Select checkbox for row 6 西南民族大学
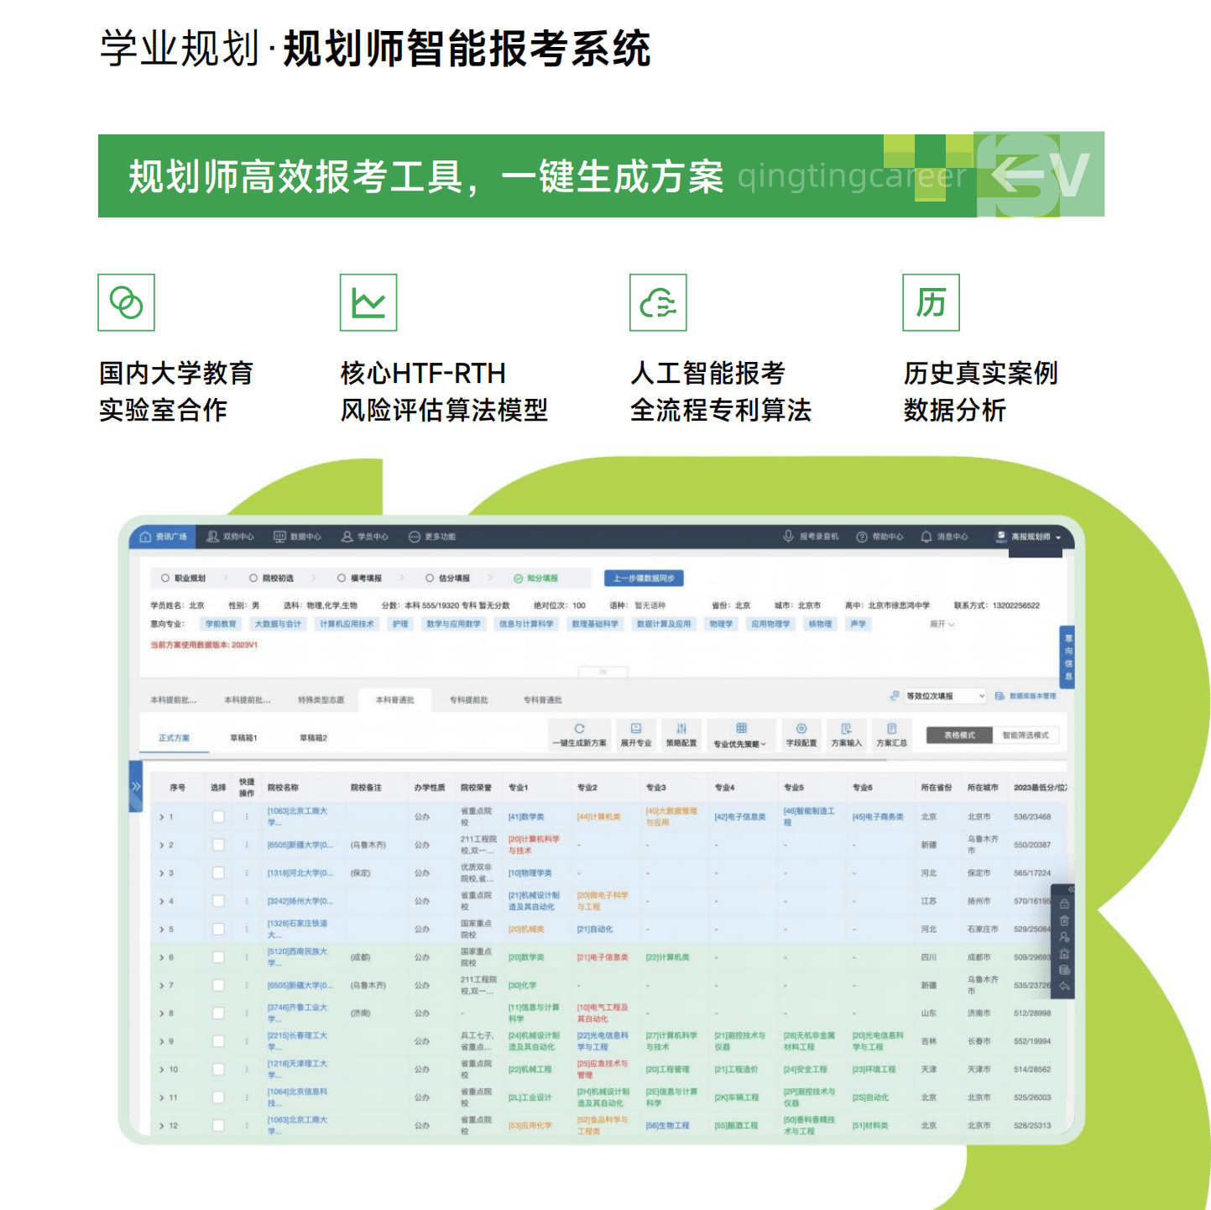 point(218,957)
